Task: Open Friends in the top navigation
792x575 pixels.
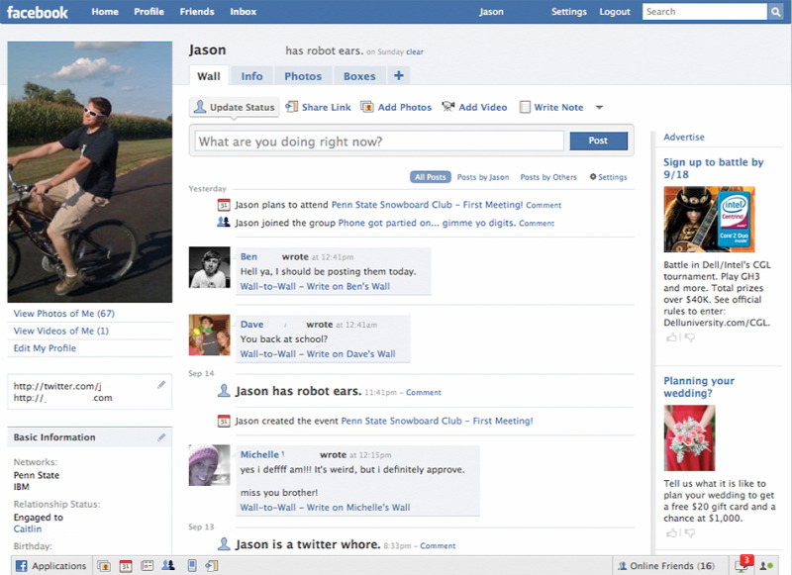Action: coord(197,12)
